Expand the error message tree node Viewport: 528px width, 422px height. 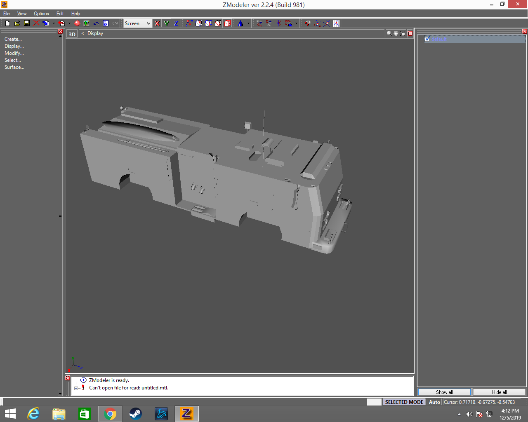pos(76,388)
